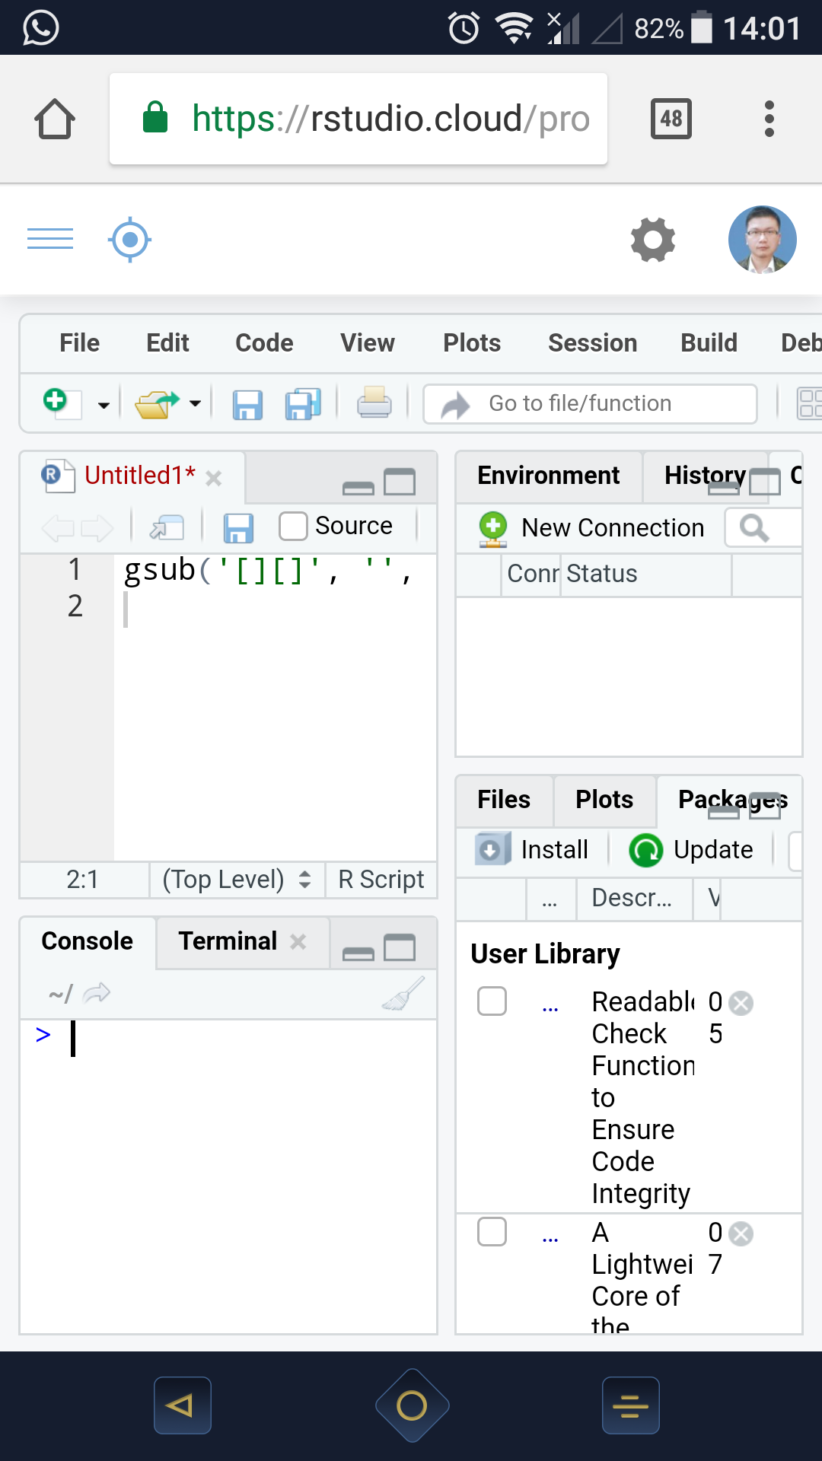Clear the console with the broom icon
Image resolution: width=822 pixels, height=1461 pixels.
point(403,994)
